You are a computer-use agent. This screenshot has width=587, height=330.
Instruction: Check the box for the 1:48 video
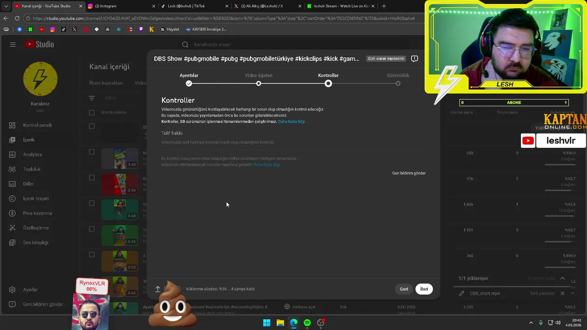[92, 152]
